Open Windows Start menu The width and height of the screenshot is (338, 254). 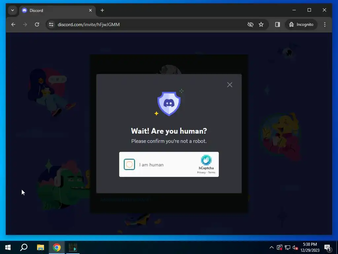tap(8, 247)
